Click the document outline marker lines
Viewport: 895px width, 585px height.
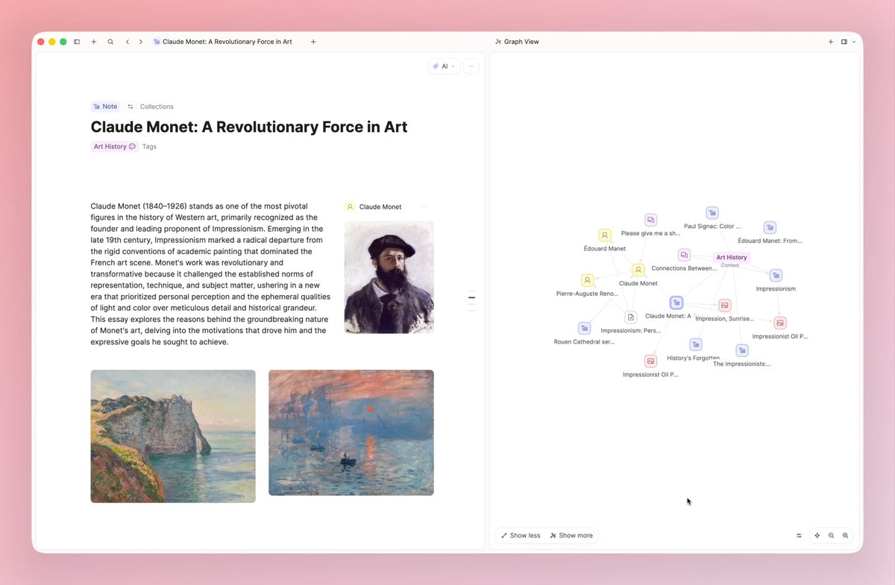471,300
